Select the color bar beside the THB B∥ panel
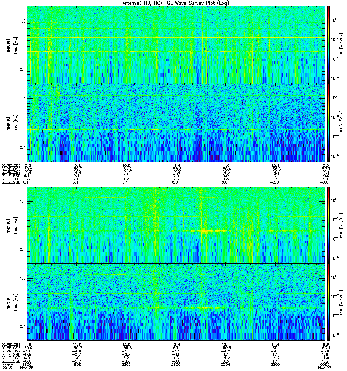This screenshot has height=371, width=347. point(328,123)
